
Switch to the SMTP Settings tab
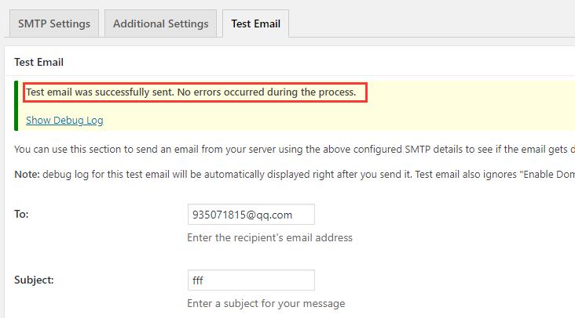[54, 23]
